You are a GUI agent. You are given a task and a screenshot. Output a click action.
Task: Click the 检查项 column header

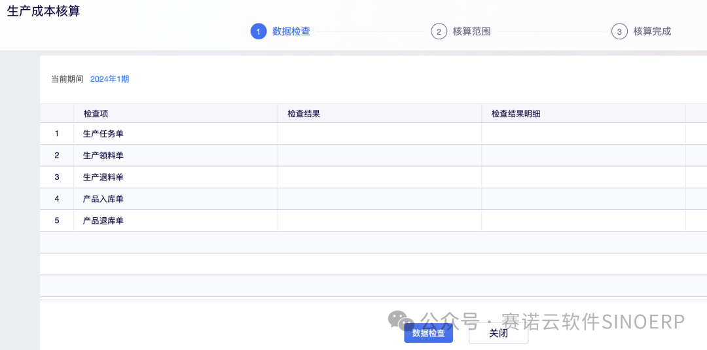pos(96,114)
